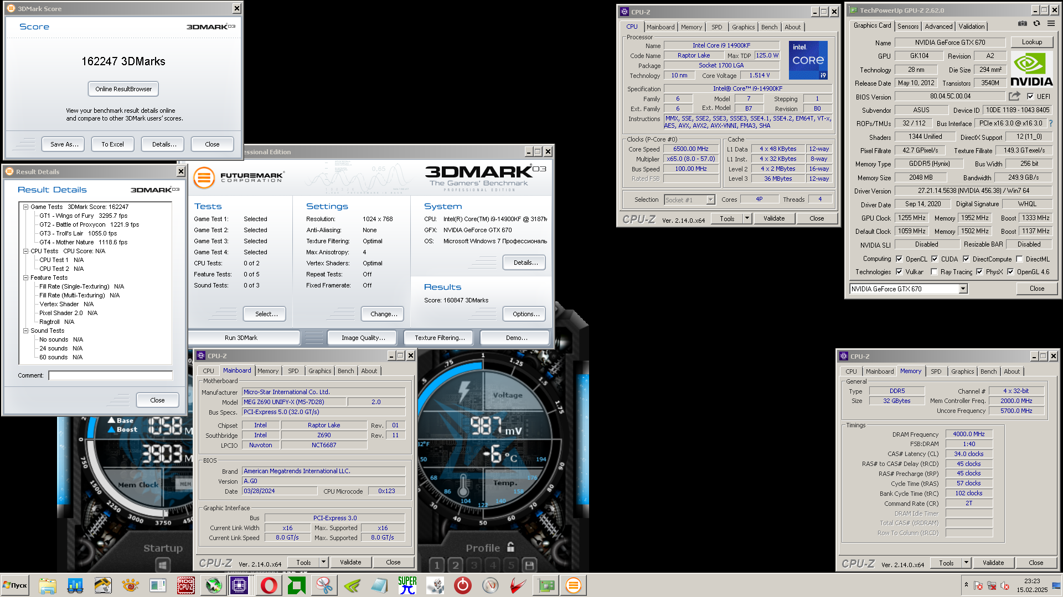Open the Validation tab in GPU-Z
Image resolution: width=1063 pixels, height=597 pixels.
(972, 26)
